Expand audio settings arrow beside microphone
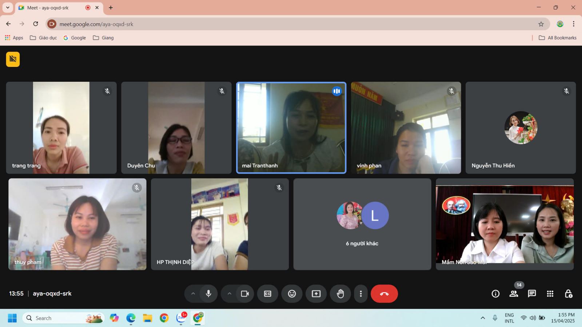The width and height of the screenshot is (582, 327). pyautogui.click(x=193, y=294)
